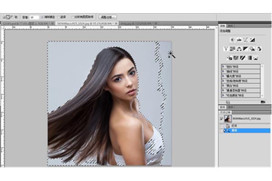Image resolution: width=272 pixels, height=181 pixels.
Task: Switch to the active 1024.jpg document tab
Action: coord(87,23)
